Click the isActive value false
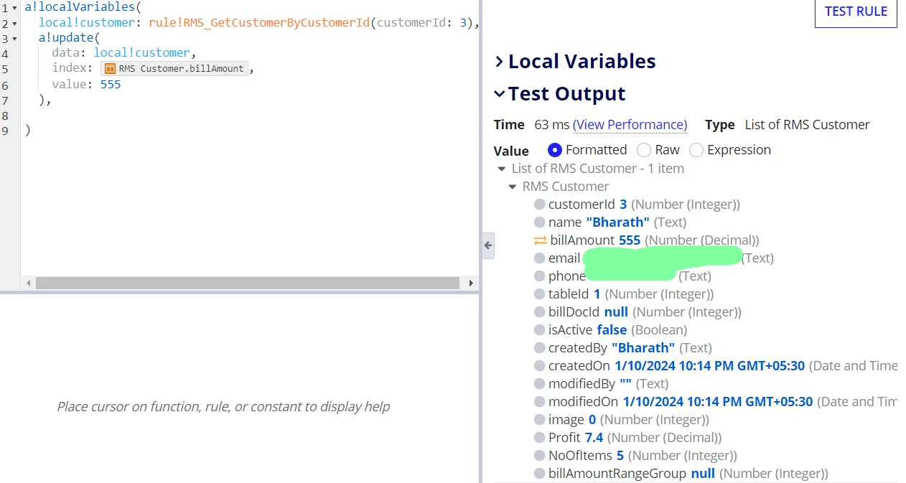 click(x=612, y=330)
